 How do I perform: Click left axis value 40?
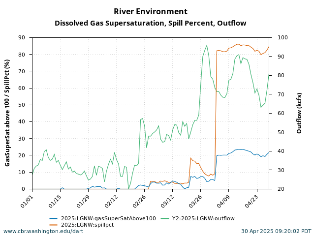pos(22,121)
